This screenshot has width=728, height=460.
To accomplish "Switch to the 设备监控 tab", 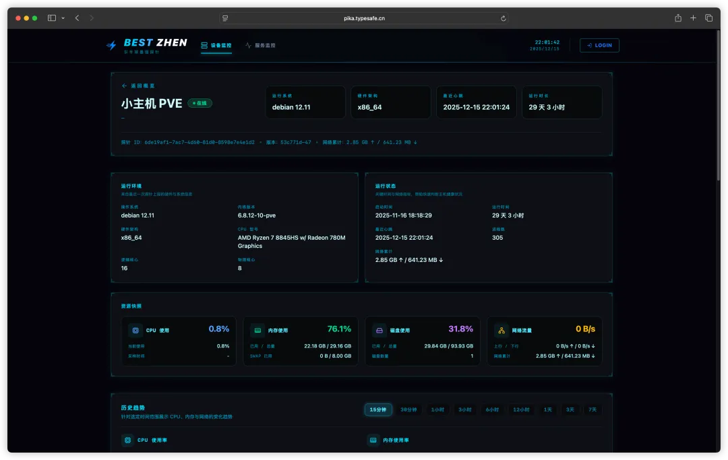I will [x=216, y=45].
